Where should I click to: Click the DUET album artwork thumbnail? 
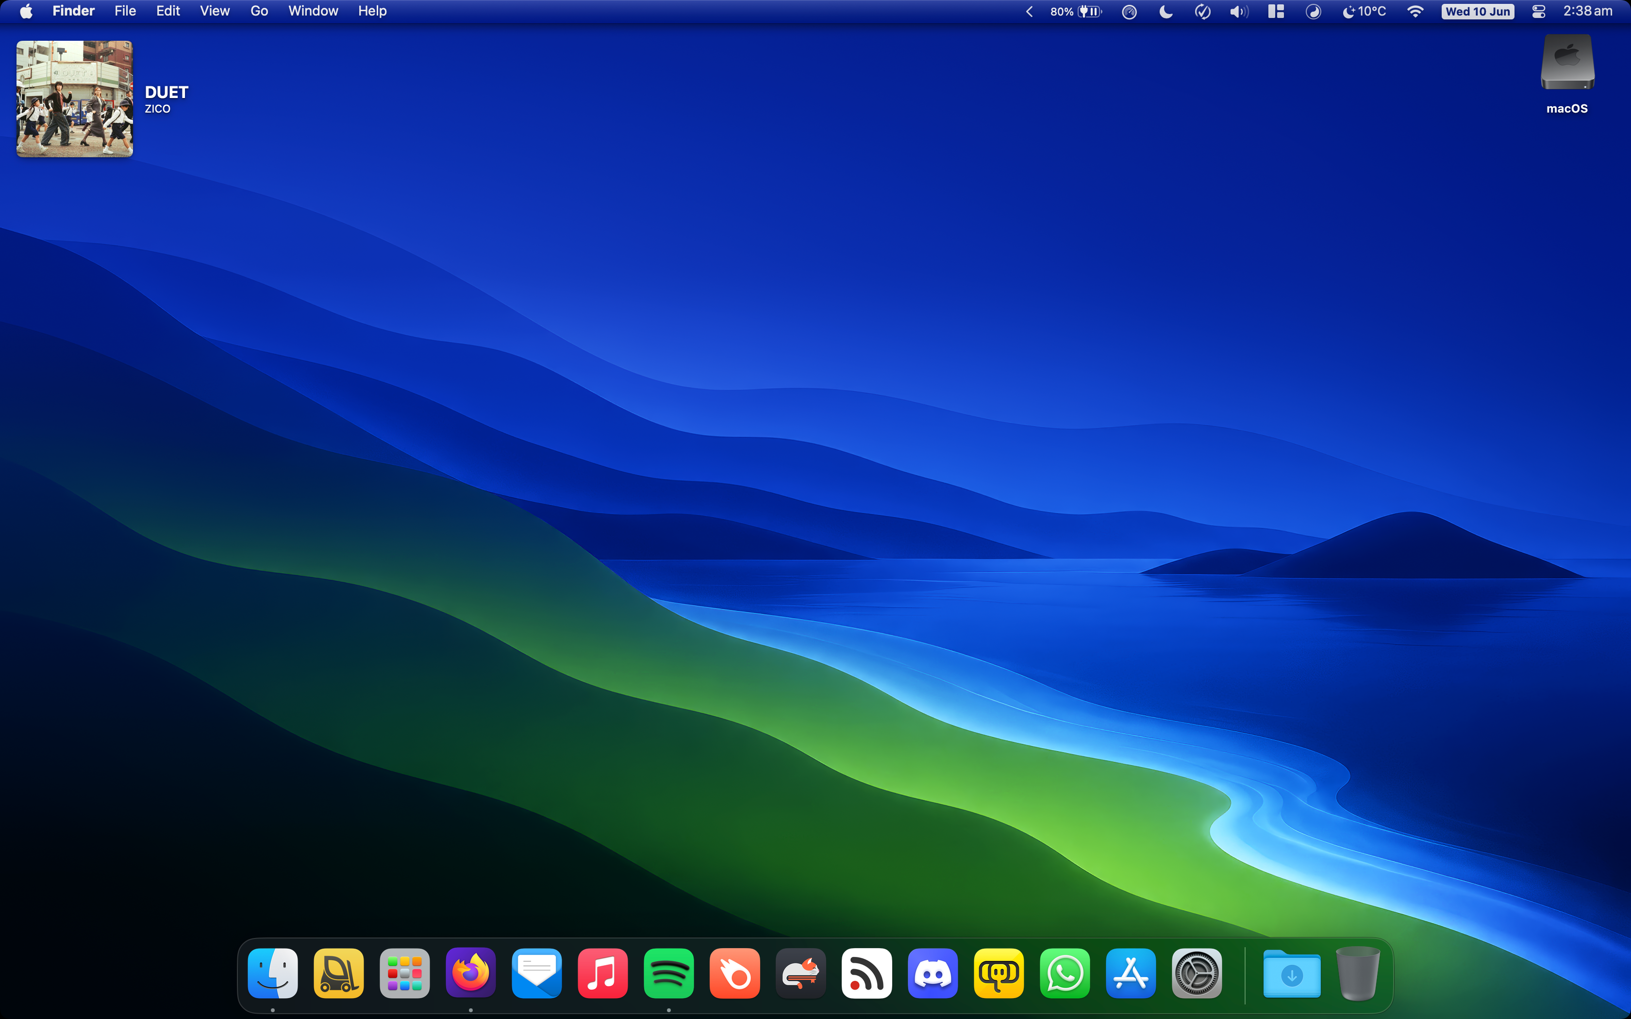click(74, 99)
